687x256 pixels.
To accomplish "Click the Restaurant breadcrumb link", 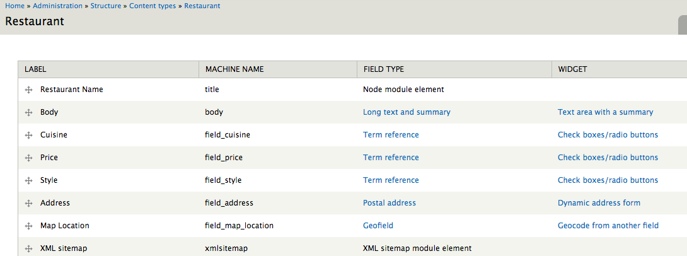I will coord(202,6).
